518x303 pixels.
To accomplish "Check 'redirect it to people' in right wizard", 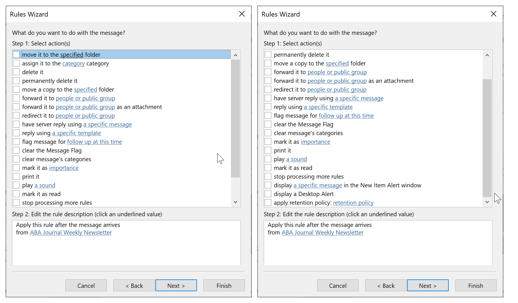I will pyautogui.click(x=268, y=89).
